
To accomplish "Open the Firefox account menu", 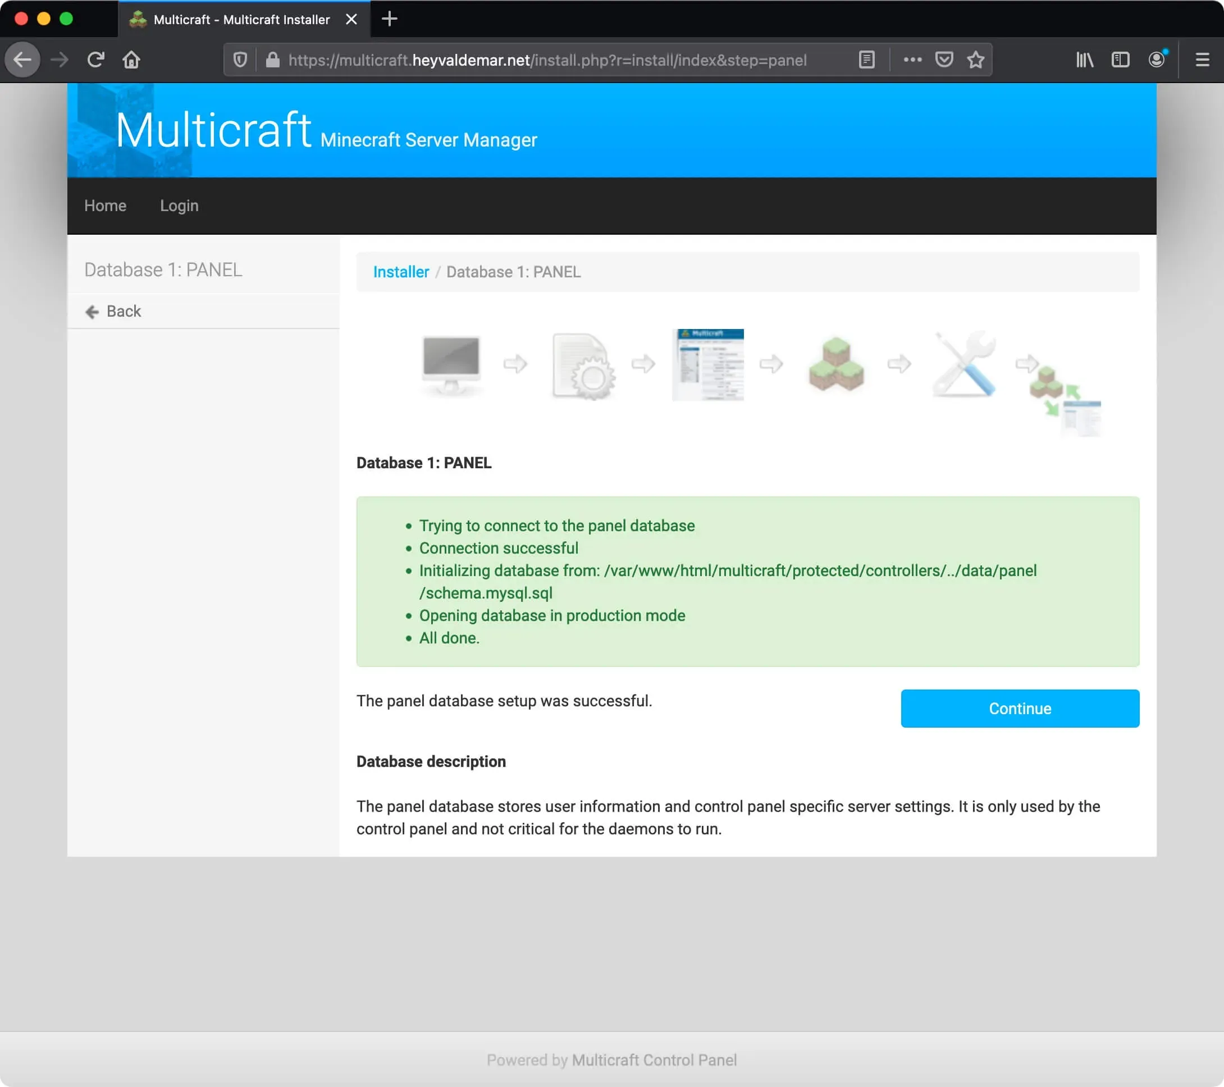I will (x=1157, y=60).
